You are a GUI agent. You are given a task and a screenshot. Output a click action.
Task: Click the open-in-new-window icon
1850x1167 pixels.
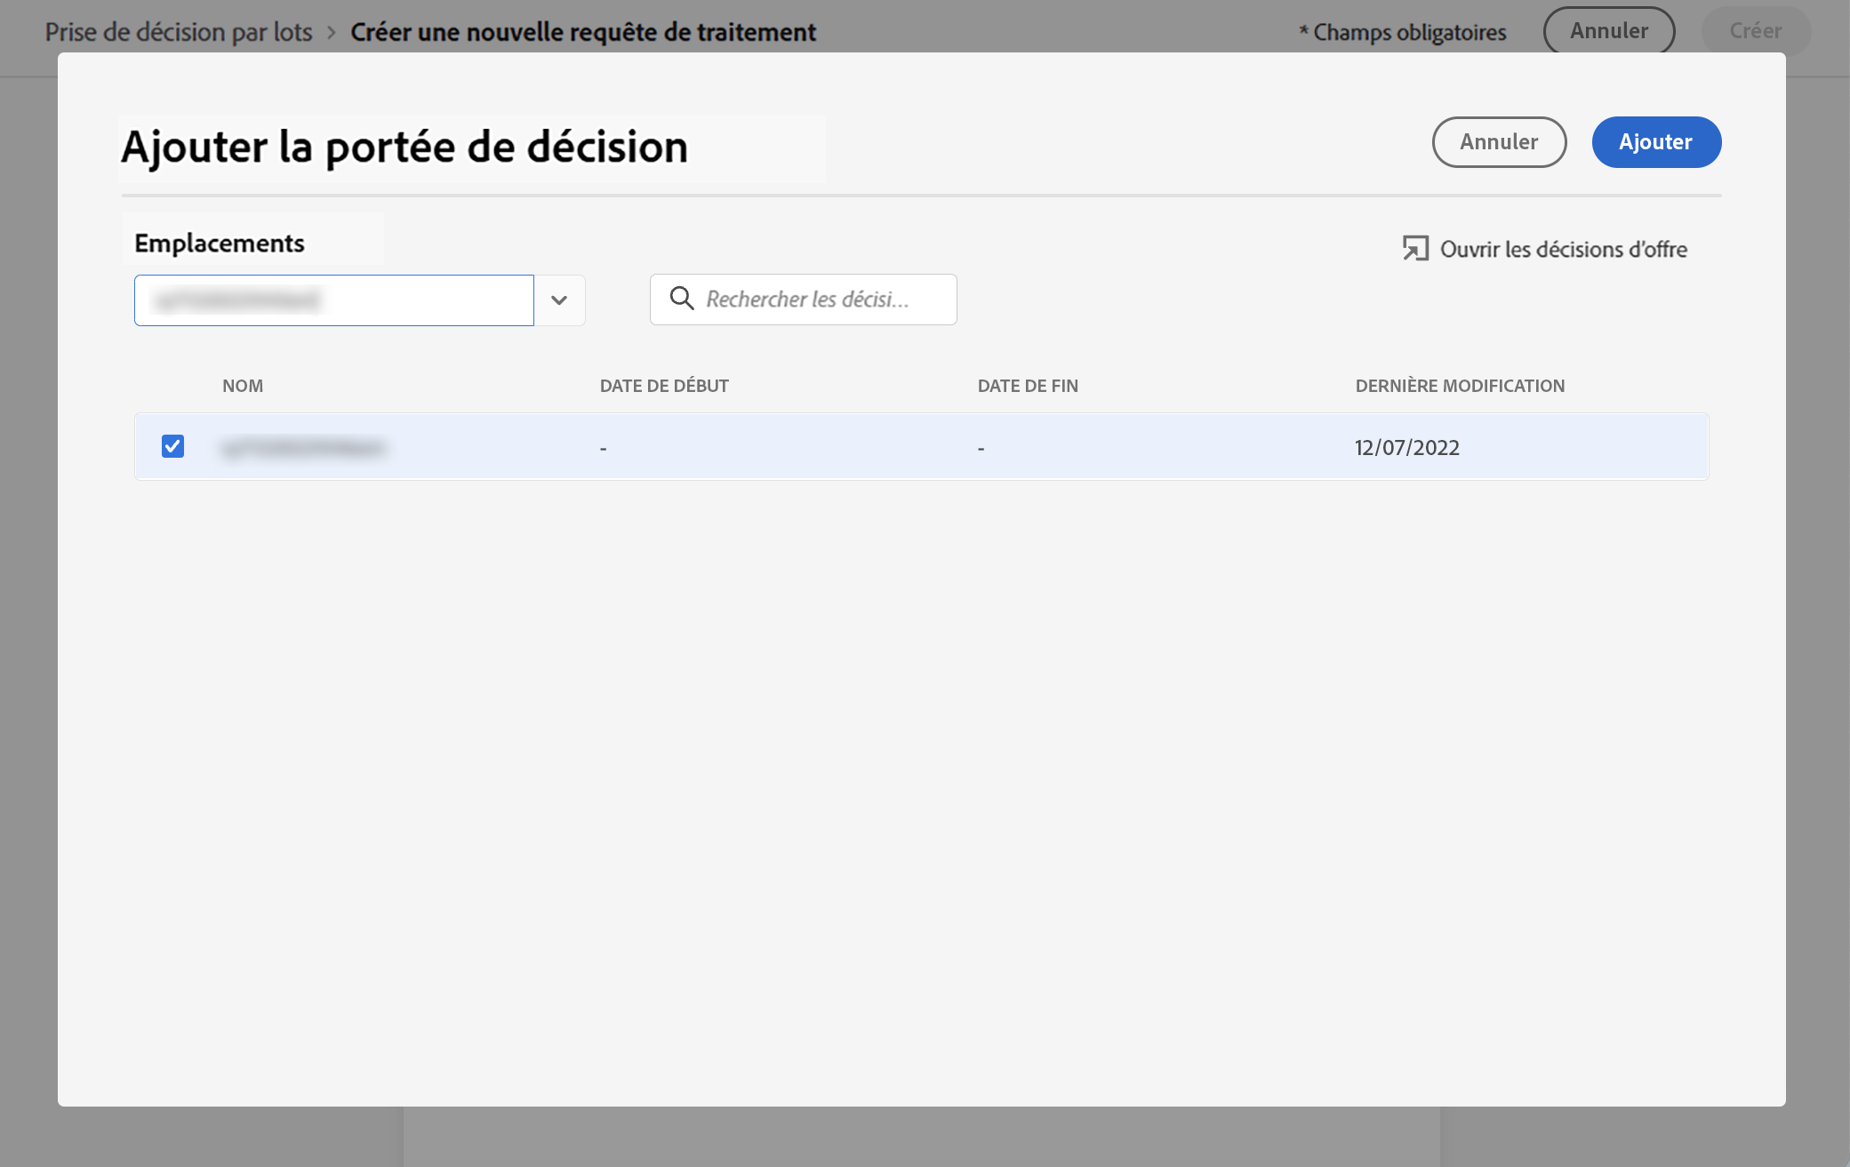point(1415,249)
